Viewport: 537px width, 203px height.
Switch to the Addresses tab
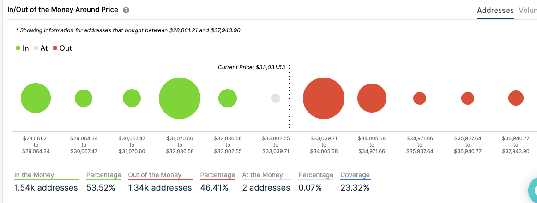tap(495, 10)
